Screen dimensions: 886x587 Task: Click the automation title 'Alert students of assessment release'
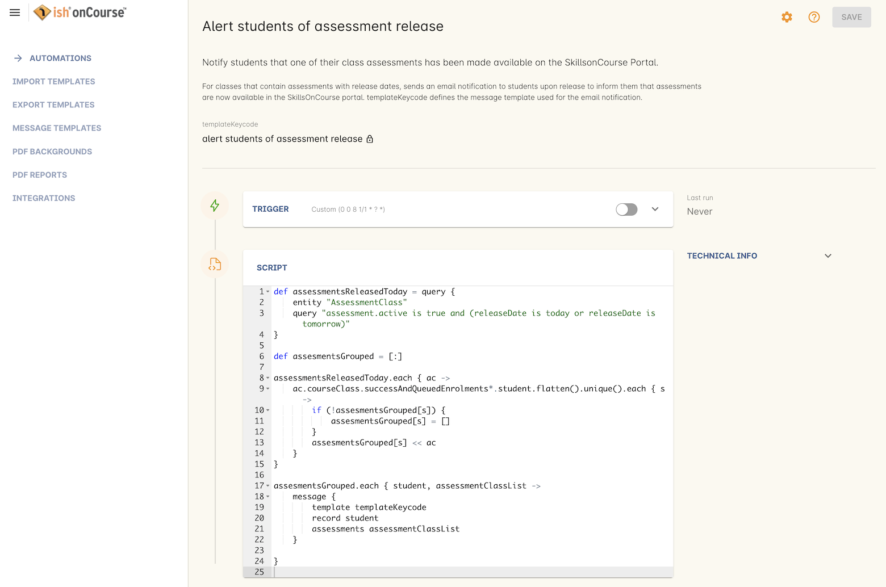tap(323, 26)
